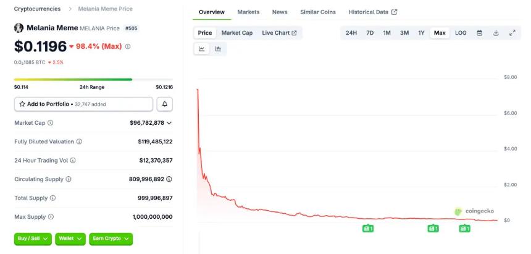Switch to candlestick chart view icon

pos(218,49)
